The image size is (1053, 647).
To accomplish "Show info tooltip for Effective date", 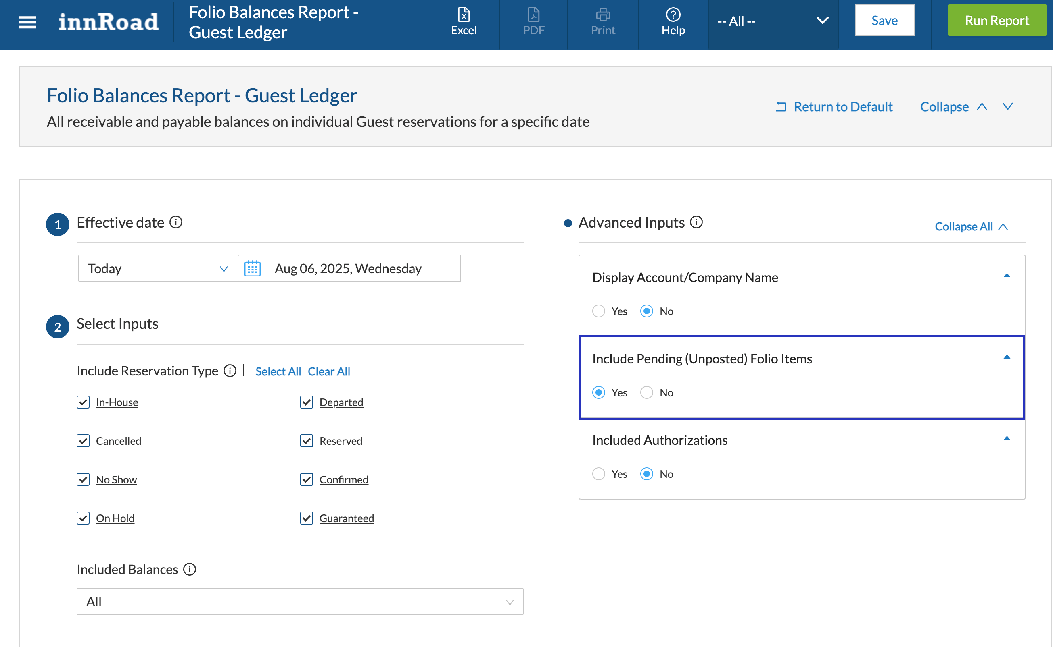I will coord(176,222).
